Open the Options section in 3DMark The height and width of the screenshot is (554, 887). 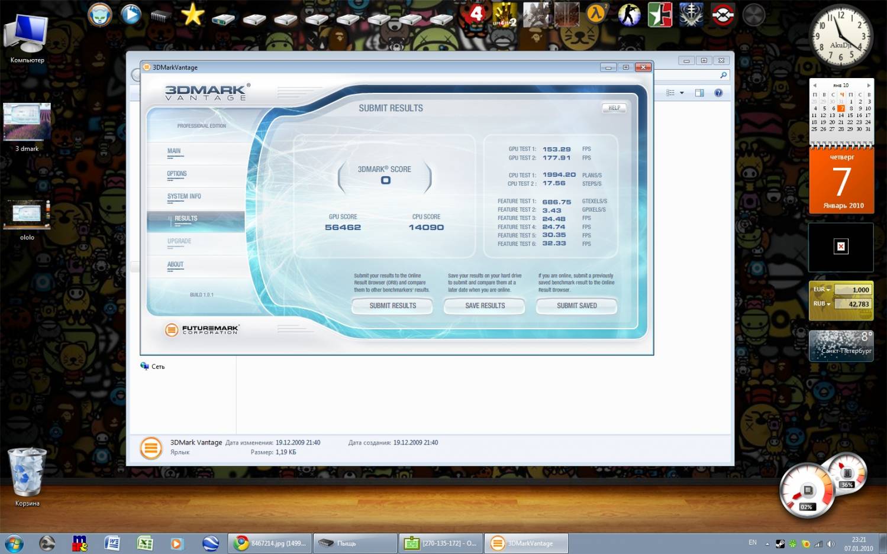click(176, 174)
